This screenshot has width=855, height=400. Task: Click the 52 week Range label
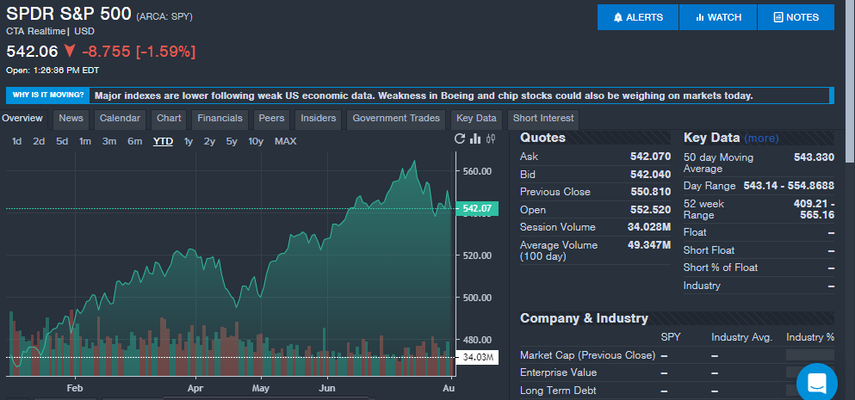704,209
